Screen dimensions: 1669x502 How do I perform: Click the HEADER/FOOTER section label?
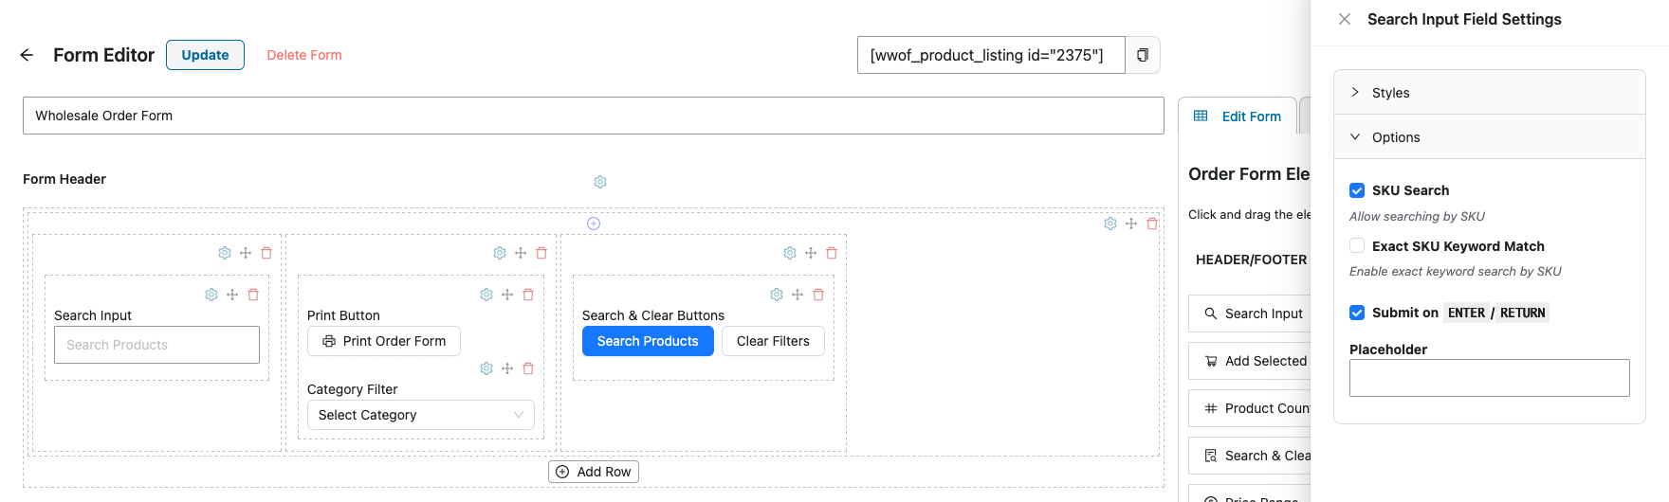pyautogui.click(x=1251, y=260)
